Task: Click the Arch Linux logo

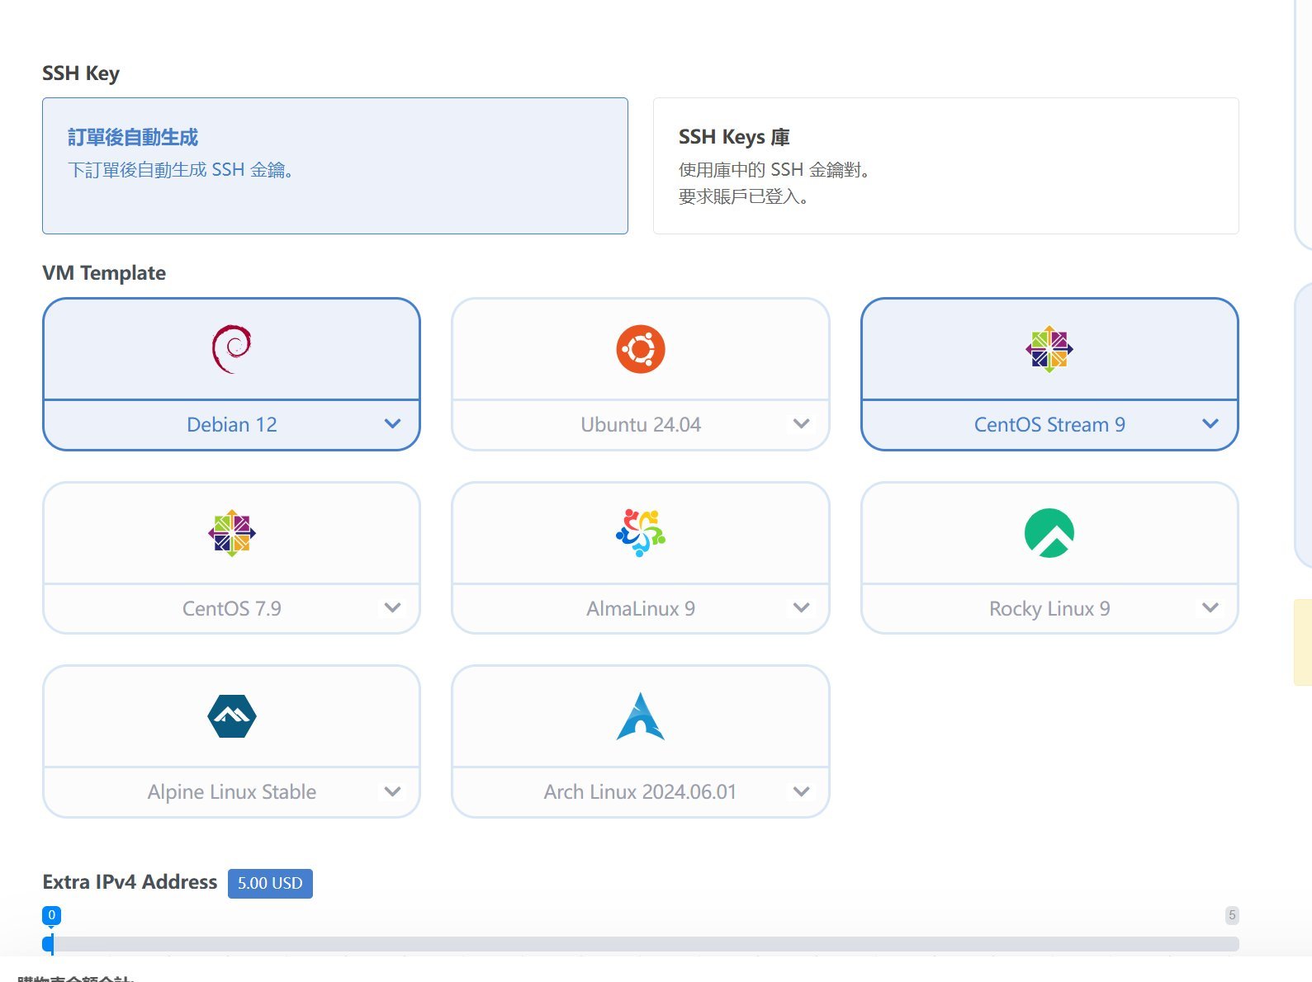Action: point(641,716)
